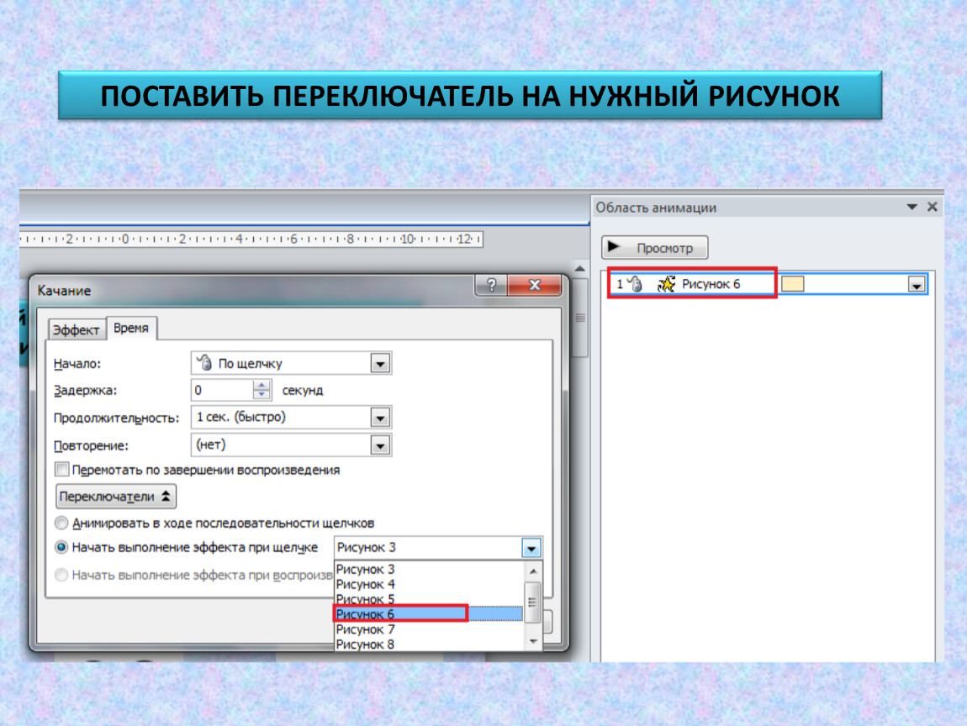Viewport: 967px width, 726px height.
Task: Select Начать выполнение эффекта при щелчке
Action: coord(61,547)
